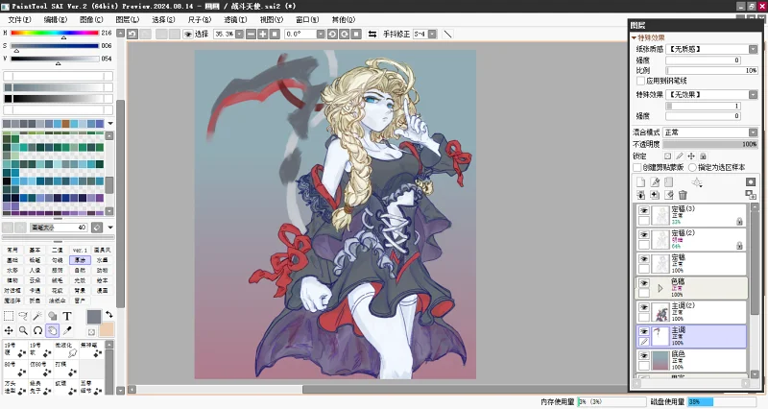Expand the 色稿 layer folder
The height and width of the screenshot is (409, 768).
click(659, 287)
